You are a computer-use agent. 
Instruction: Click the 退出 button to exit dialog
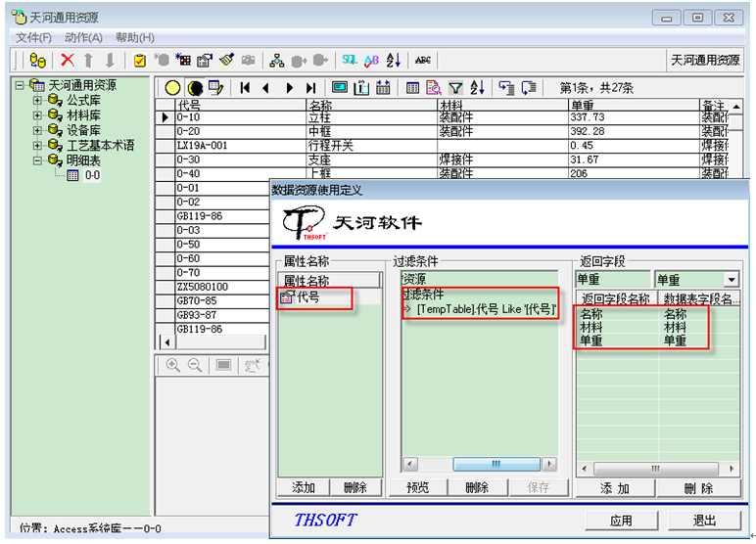704,521
